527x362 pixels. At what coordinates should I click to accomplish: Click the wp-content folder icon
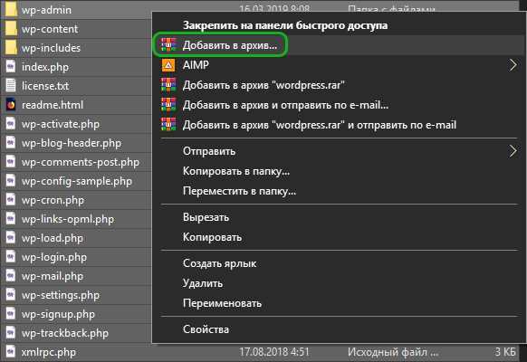(11, 29)
